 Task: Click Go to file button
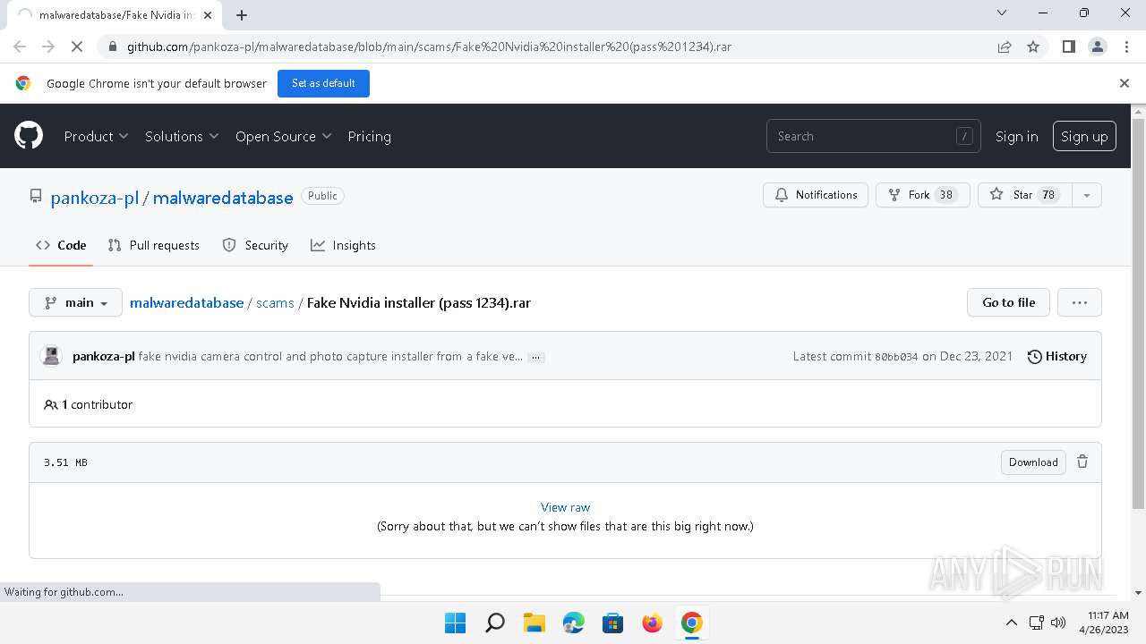(1008, 302)
